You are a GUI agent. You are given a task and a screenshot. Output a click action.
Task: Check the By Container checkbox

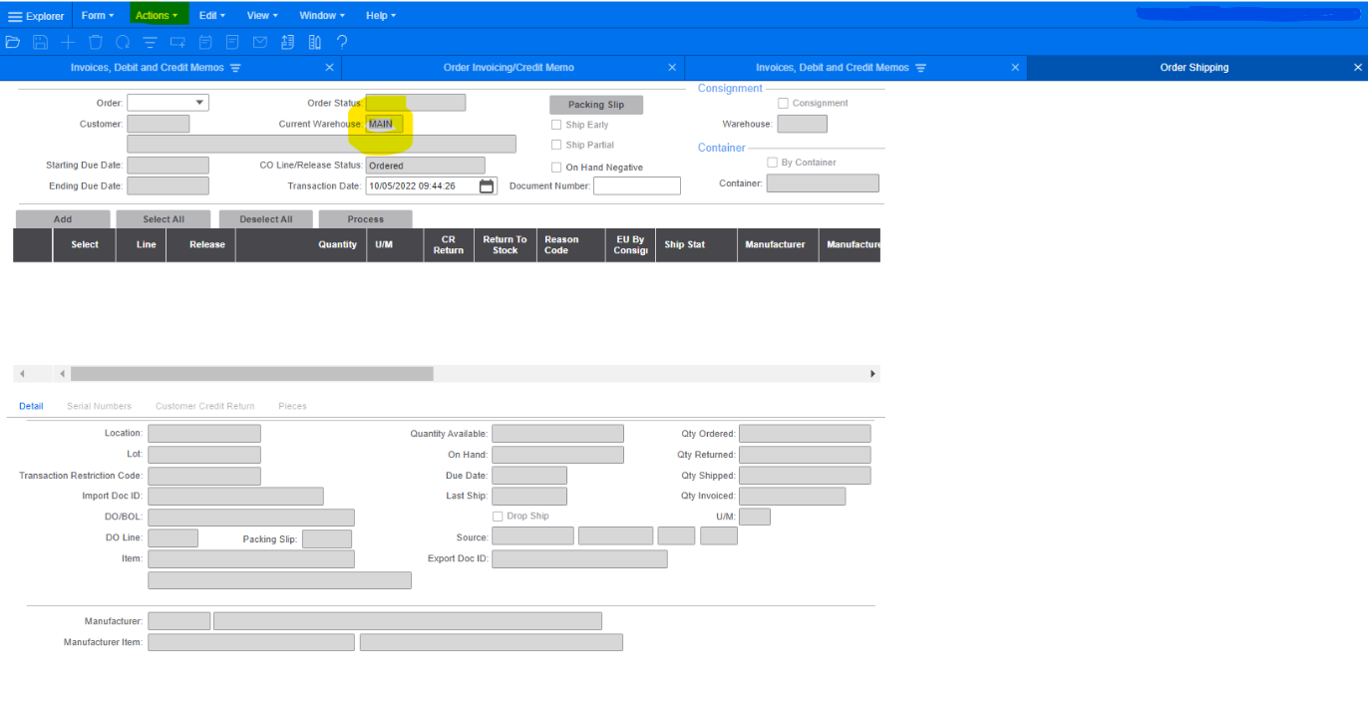[x=772, y=163]
